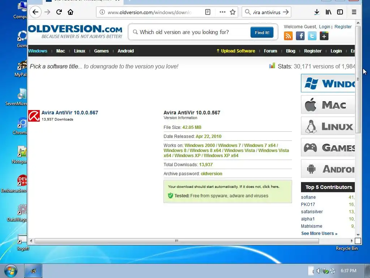Open contributor PKO17 profile

308,205
